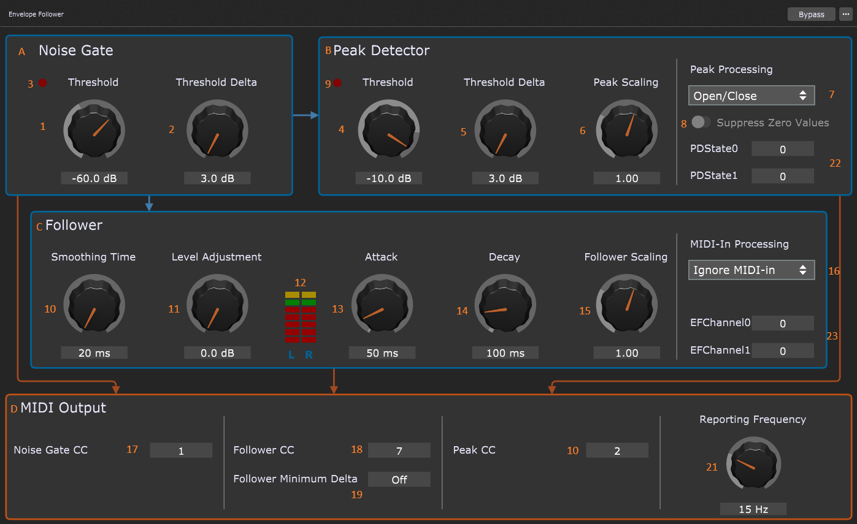Click the Follower CC value field
857x524 pixels.
pyautogui.click(x=399, y=450)
